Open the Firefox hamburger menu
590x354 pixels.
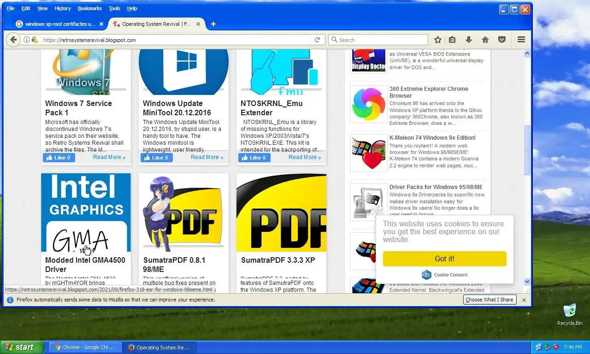(x=521, y=40)
